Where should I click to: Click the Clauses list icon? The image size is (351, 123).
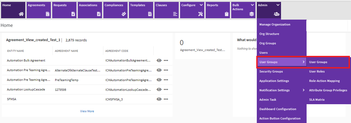(175, 14)
